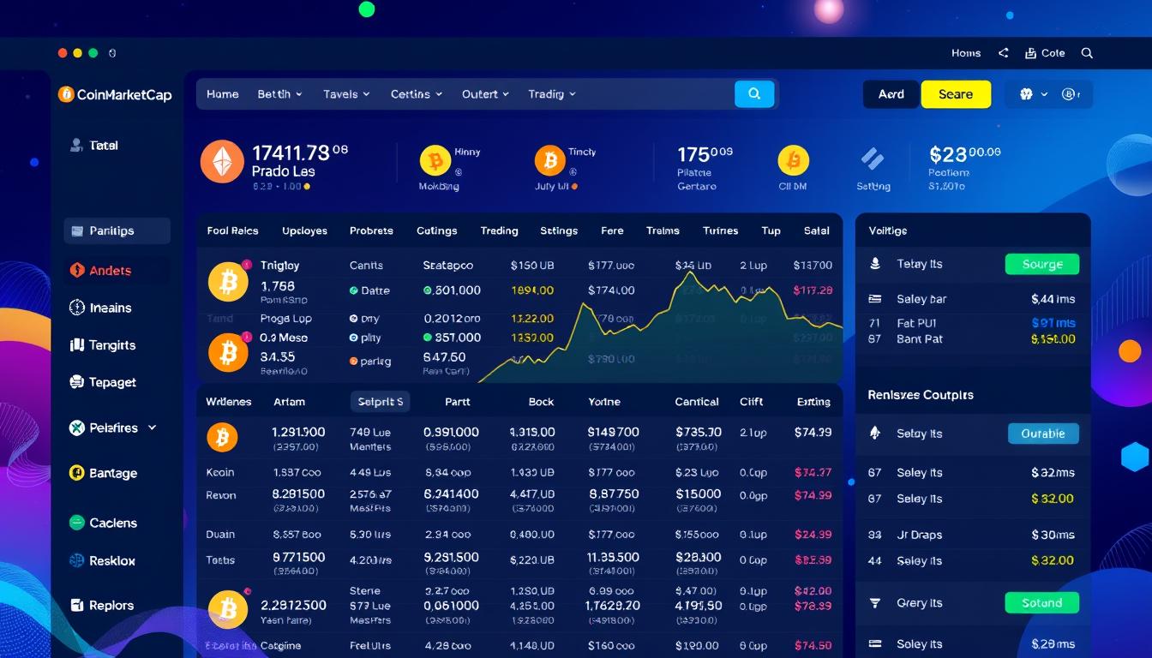This screenshot has width=1152, height=658.
Task: Click the Renlsvee Coutpirs heading
Action: [921, 395]
